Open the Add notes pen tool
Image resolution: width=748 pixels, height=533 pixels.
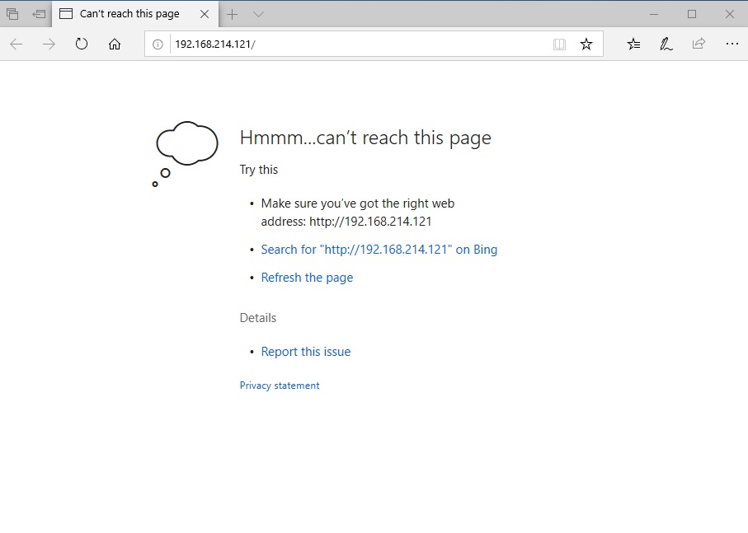[x=666, y=44]
